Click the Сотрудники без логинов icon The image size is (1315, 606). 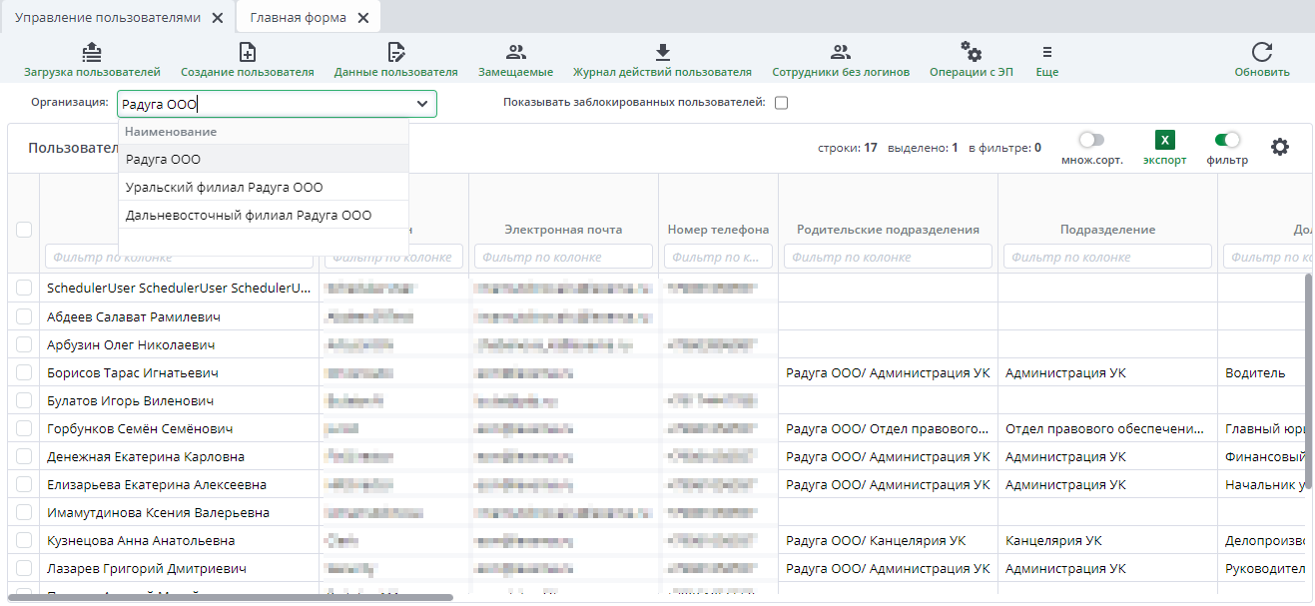pos(841,53)
